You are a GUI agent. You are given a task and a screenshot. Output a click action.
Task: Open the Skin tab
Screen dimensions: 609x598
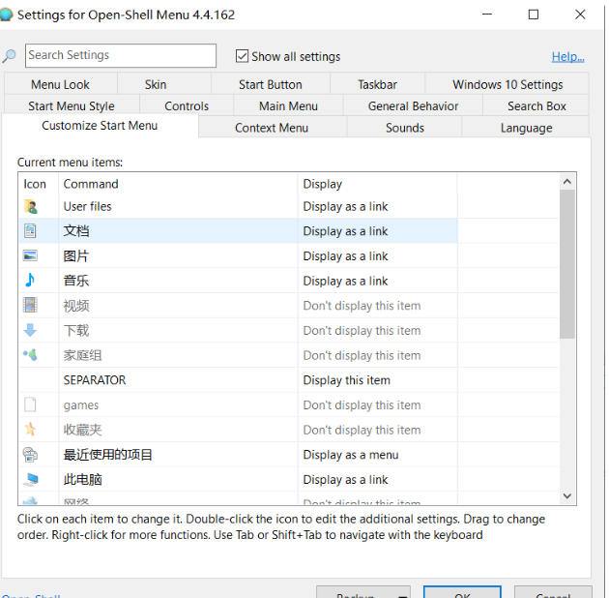tap(156, 84)
